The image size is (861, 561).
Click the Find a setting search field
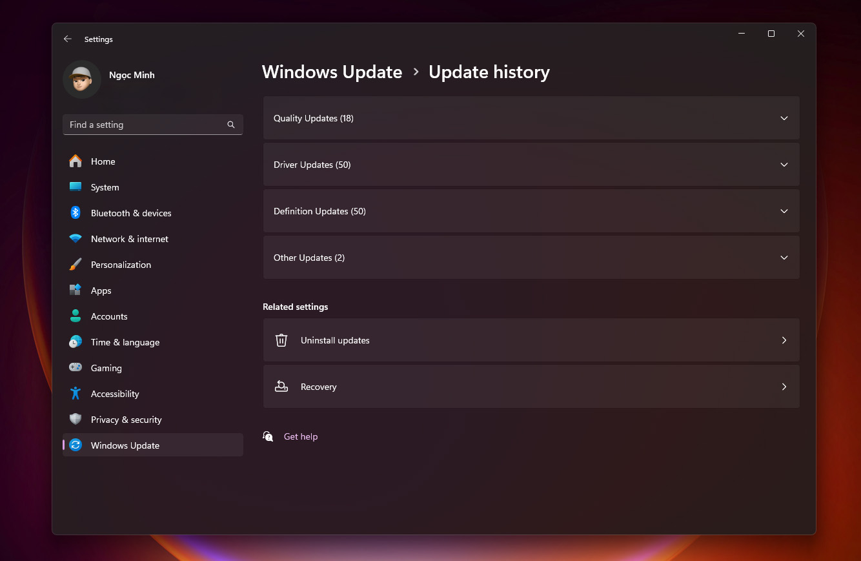click(x=153, y=125)
